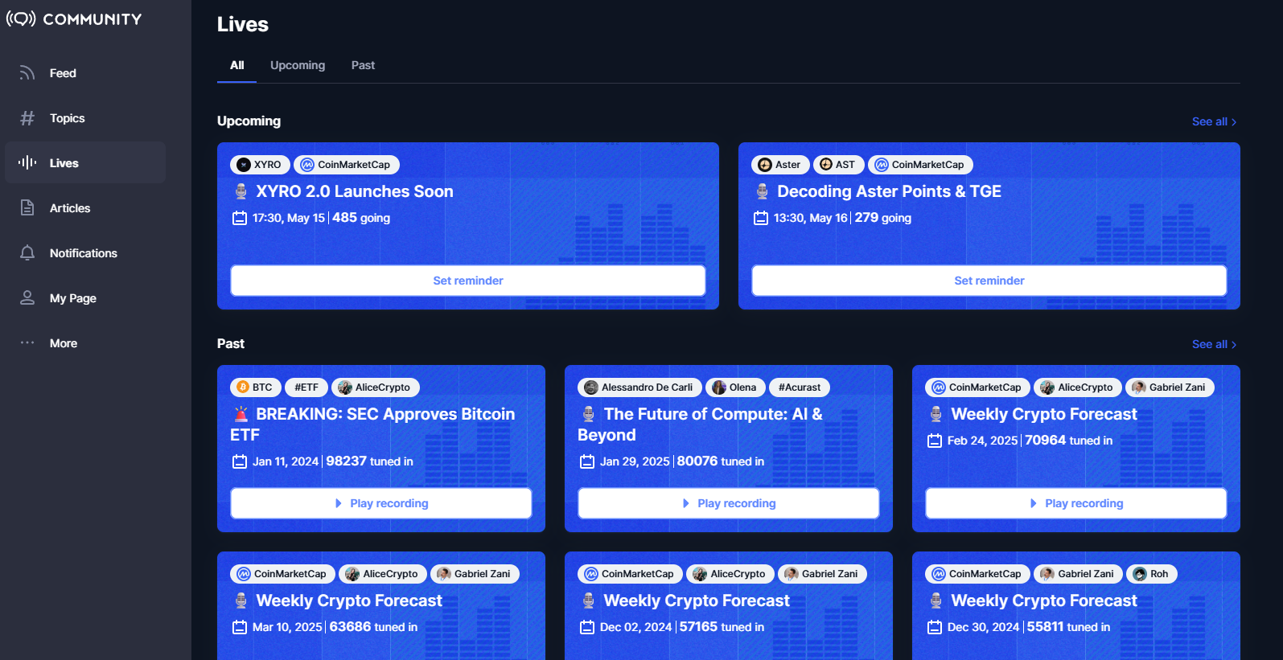Click the Topics hashtag icon
Image resolution: width=1283 pixels, height=660 pixels.
pyautogui.click(x=27, y=118)
